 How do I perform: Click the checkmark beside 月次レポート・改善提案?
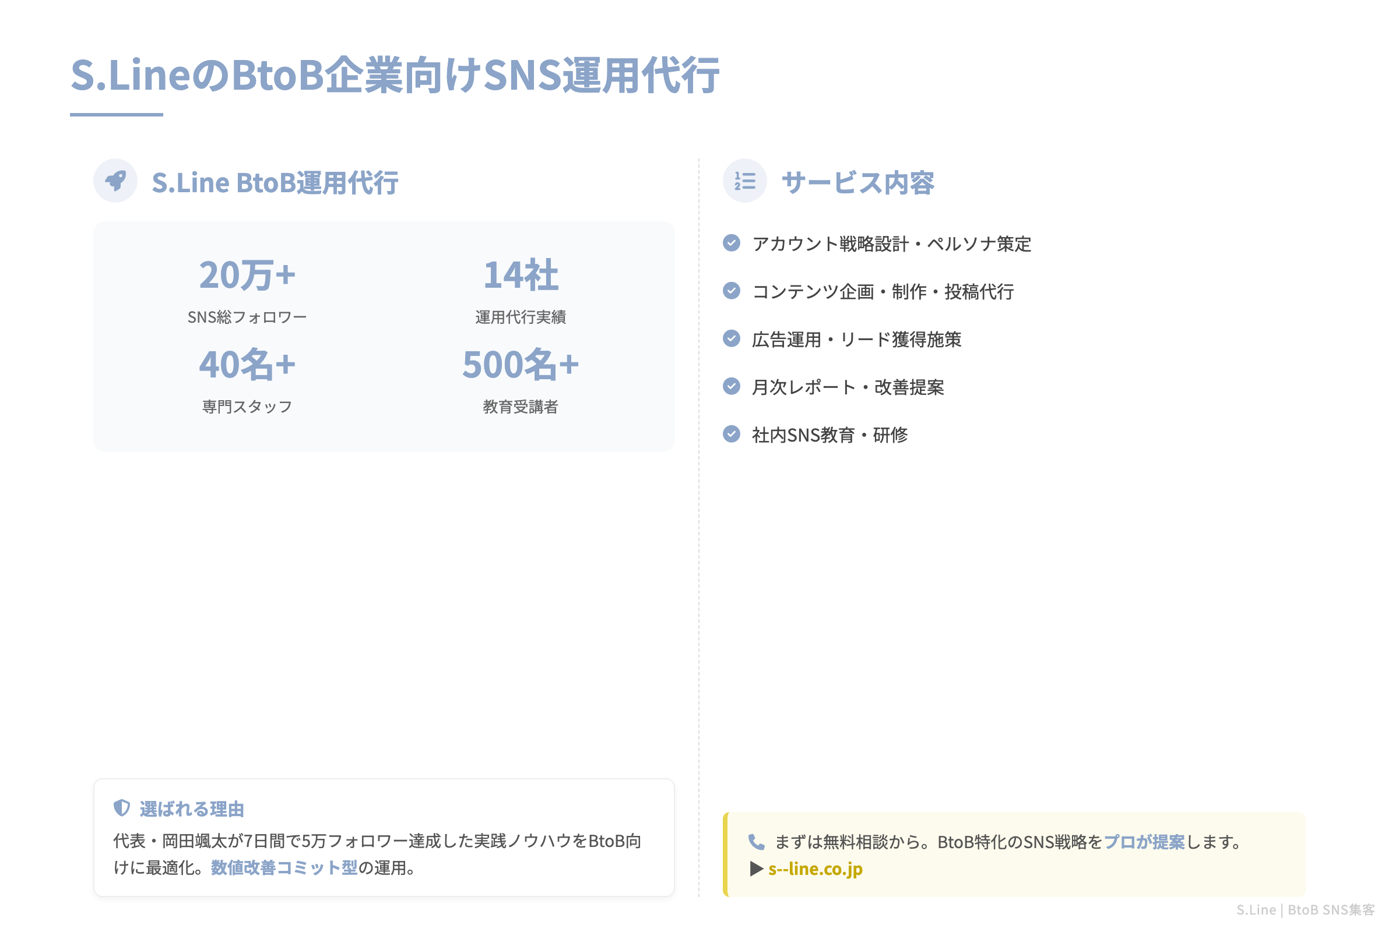[x=730, y=386]
